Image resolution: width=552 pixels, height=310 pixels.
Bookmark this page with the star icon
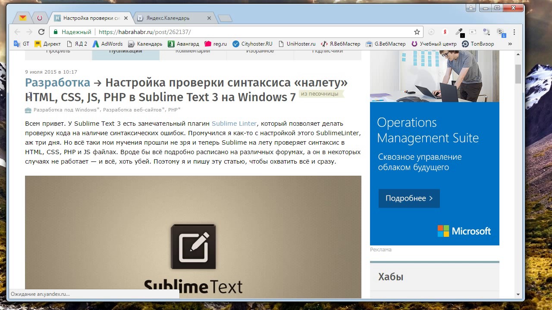point(417,32)
